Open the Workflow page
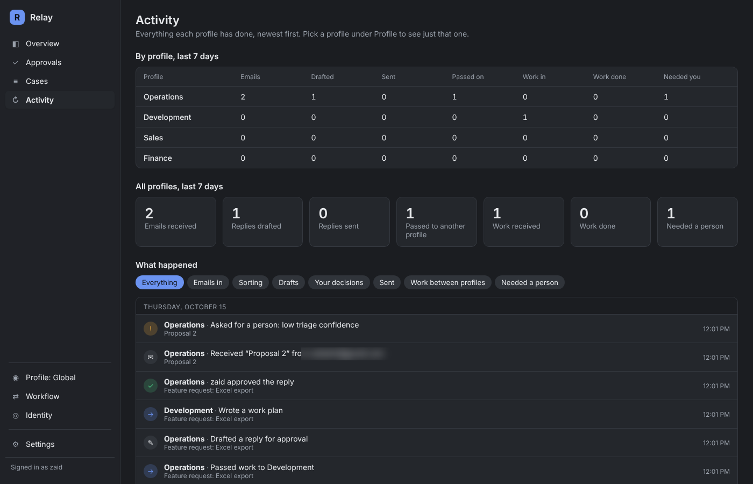The width and height of the screenshot is (753, 484). [60, 396]
